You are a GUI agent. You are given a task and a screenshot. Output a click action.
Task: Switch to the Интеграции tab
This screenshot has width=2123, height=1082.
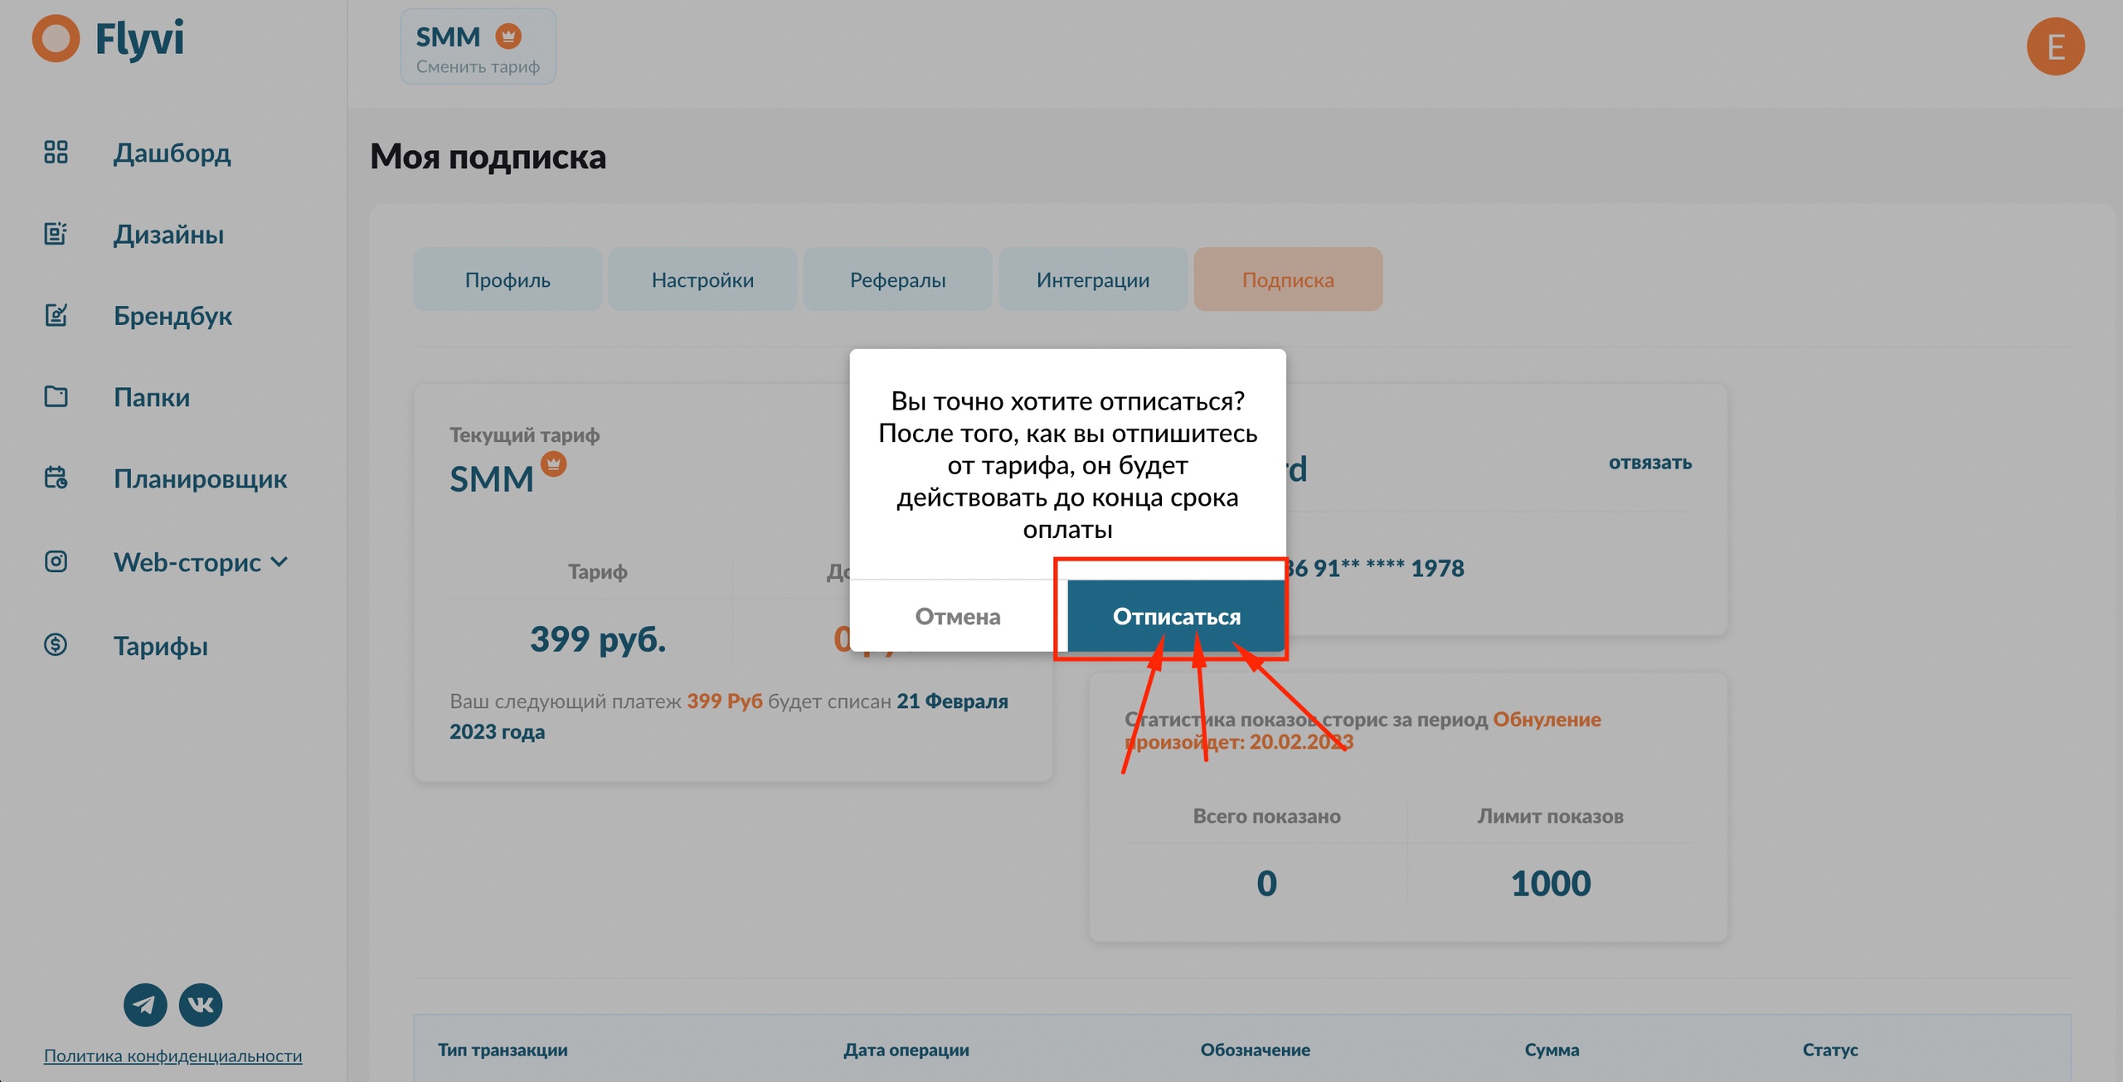(x=1092, y=280)
